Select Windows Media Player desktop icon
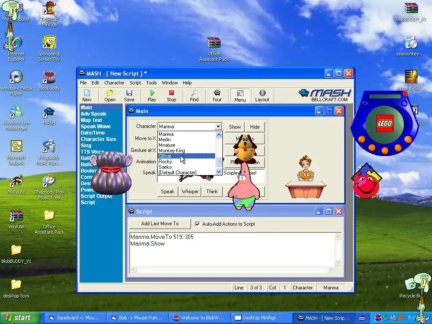The width and height of the screenshot is (432, 324). coord(16,83)
